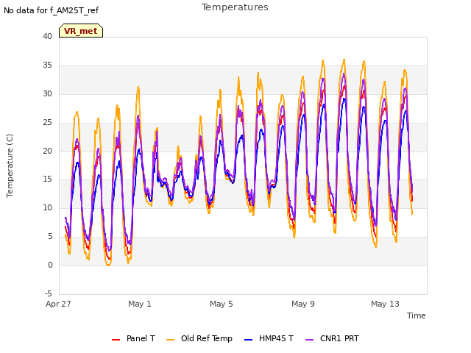Click the 40 y-axis tick label
The image size is (471, 353).
pos(47,36)
